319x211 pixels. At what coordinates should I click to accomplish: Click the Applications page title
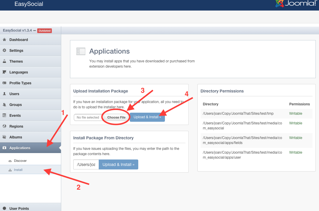pos(110,51)
